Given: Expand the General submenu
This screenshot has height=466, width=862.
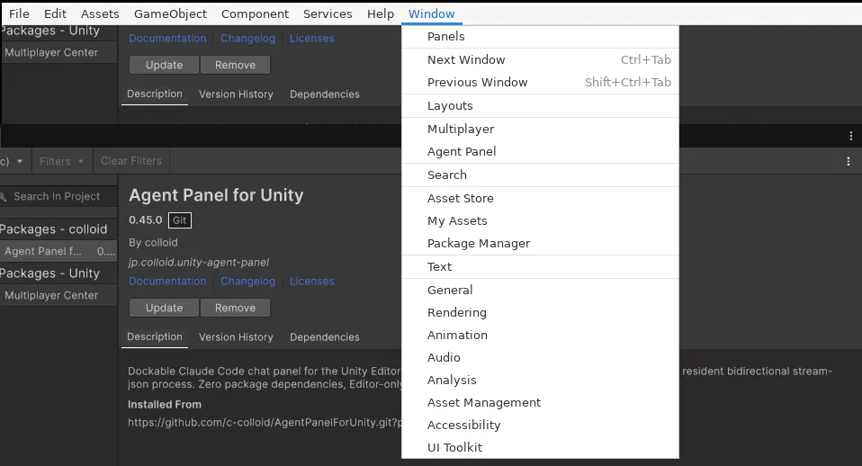Looking at the screenshot, I should click(540, 290).
